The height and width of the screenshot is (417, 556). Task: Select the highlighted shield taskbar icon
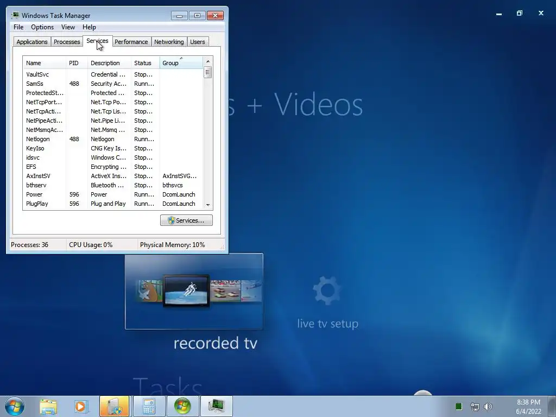pyautogui.click(x=114, y=406)
